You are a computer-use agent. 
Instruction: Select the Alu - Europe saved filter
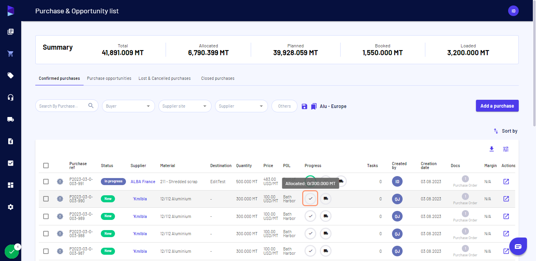click(333, 106)
